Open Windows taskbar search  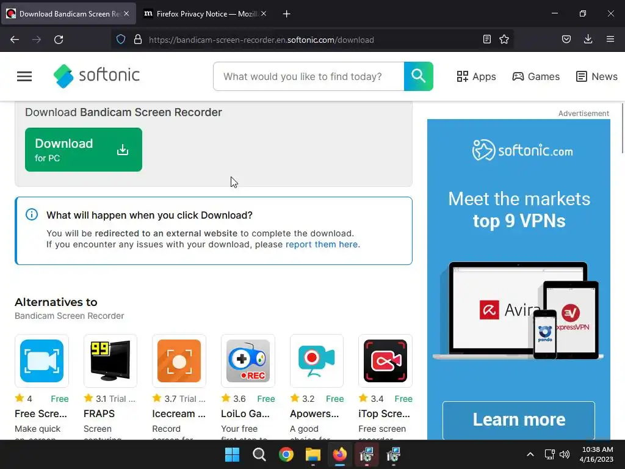(259, 454)
